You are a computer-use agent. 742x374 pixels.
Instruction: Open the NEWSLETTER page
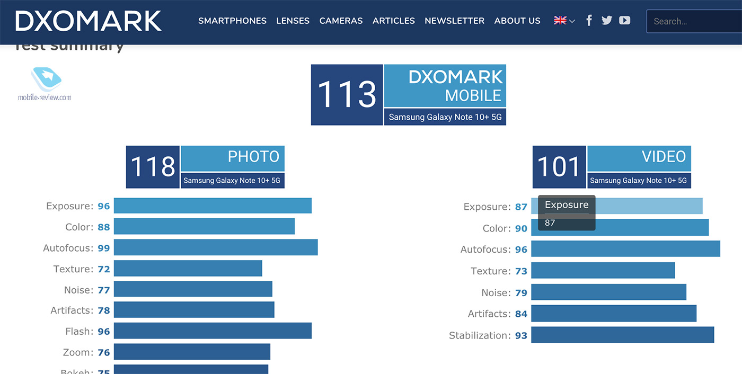455,21
